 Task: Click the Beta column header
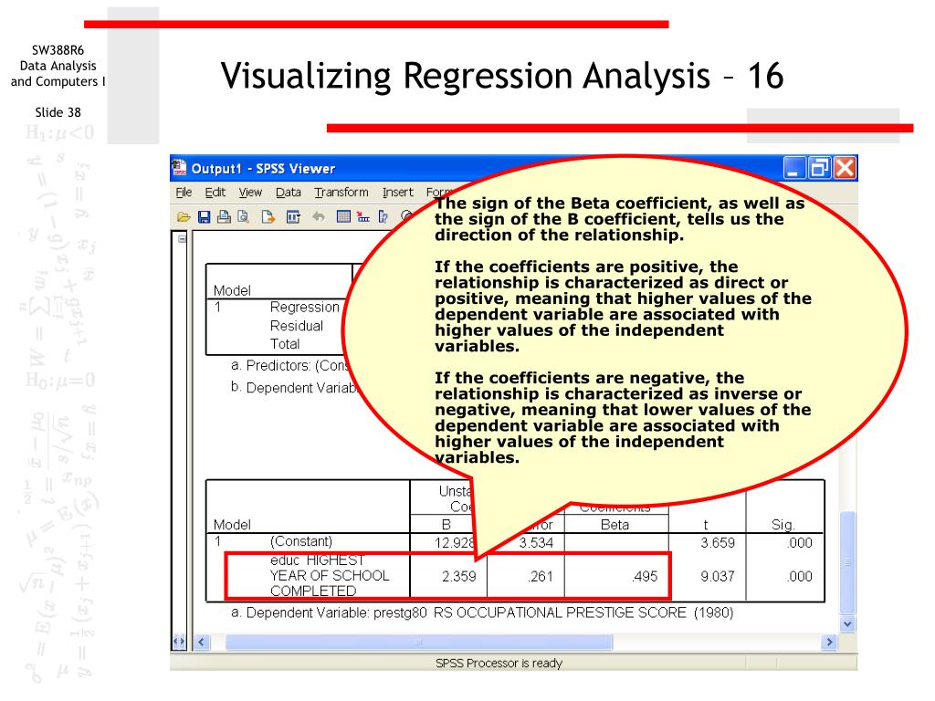point(615,525)
